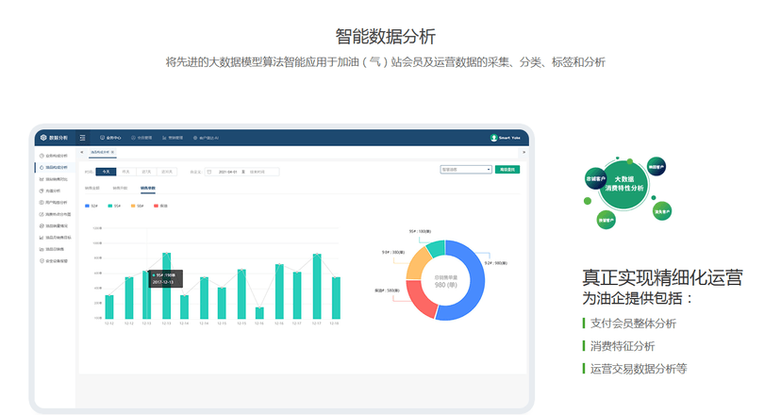Open the station dropdown beside the green button
781x415 pixels.
[x=466, y=170]
